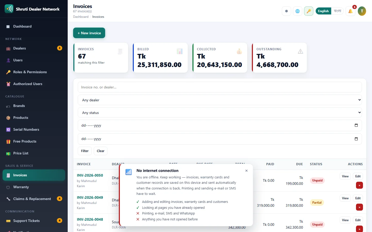This screenshot has width=372, height=232.
Task: Open the Dashboard sidebar item
Action: click(34, 26)
